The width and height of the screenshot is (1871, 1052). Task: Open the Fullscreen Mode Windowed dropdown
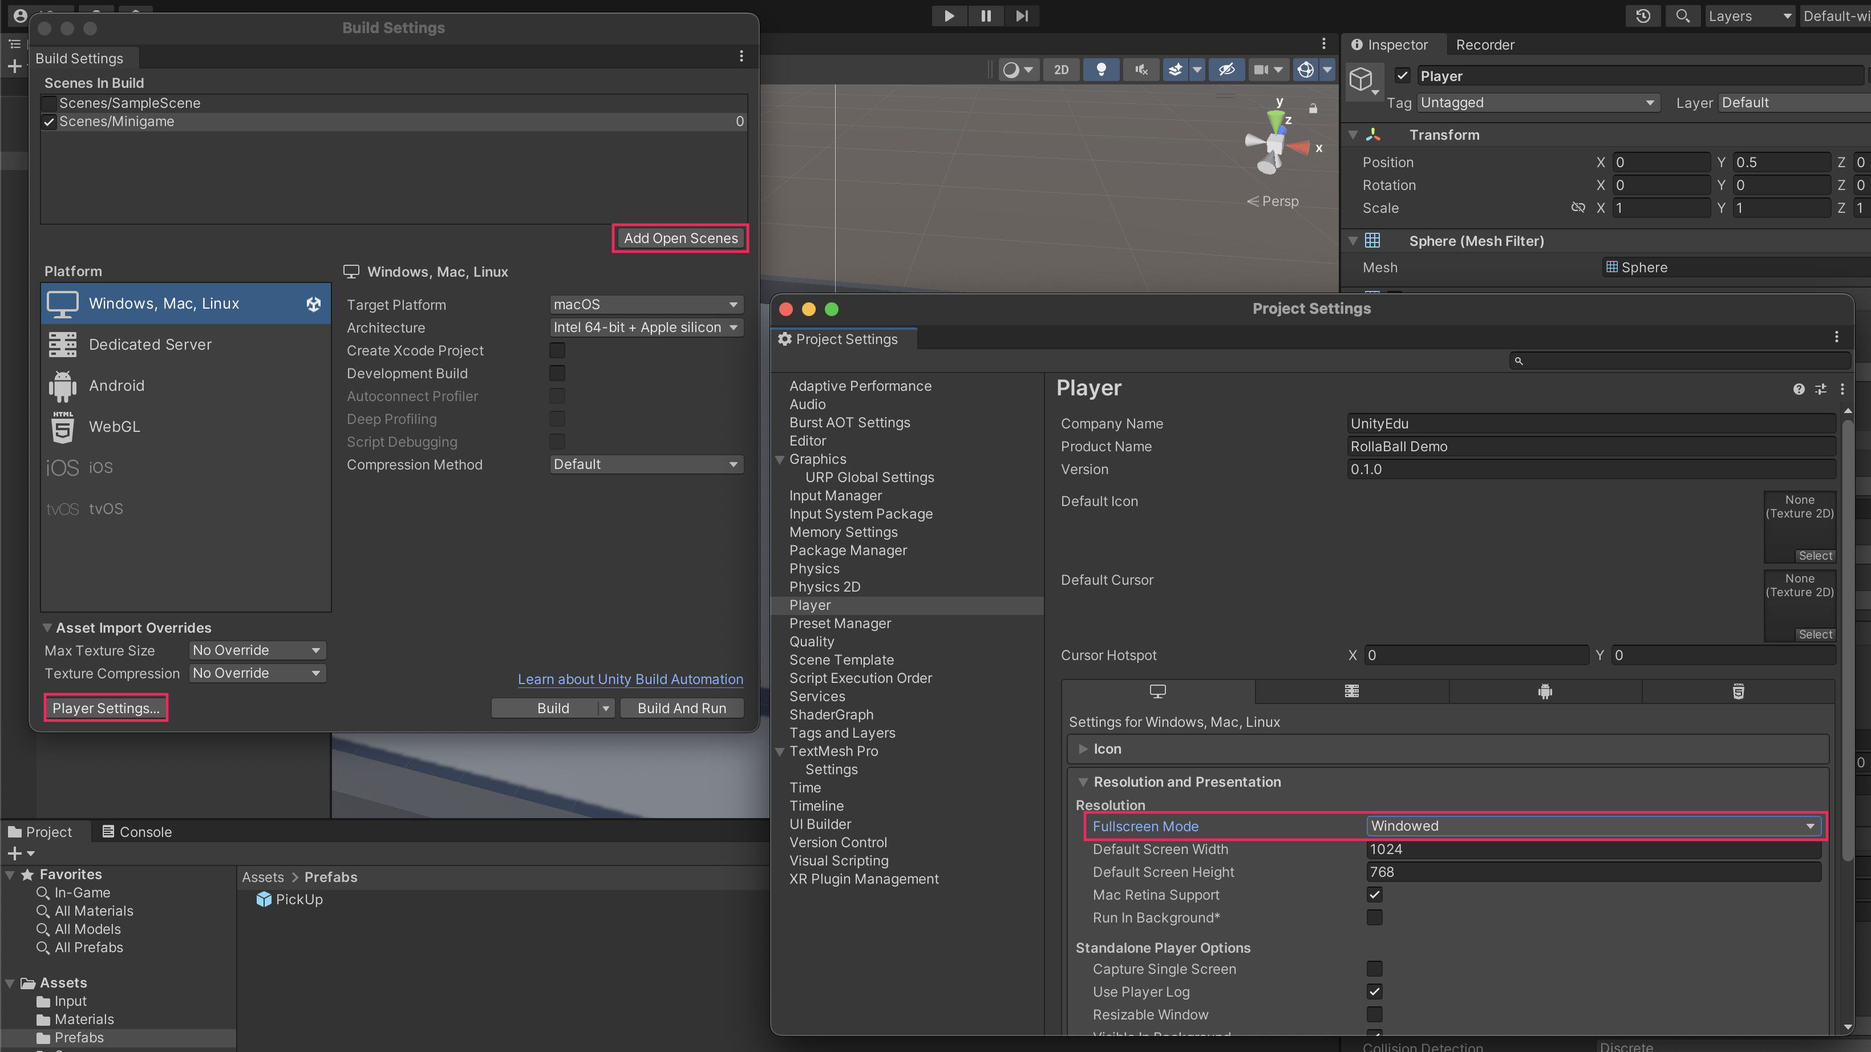coord(1592,826)
